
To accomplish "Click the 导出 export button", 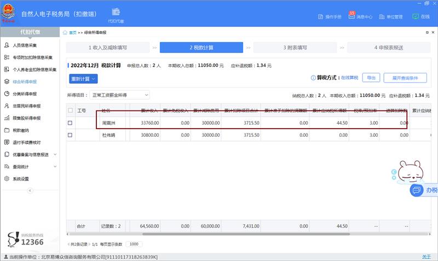I will pos(371,78).
